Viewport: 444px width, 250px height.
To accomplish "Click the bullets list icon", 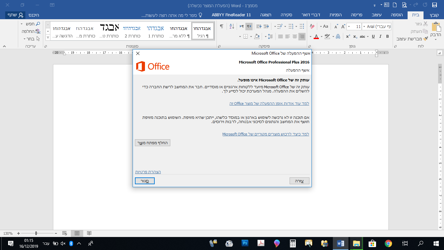I will 302,26.
